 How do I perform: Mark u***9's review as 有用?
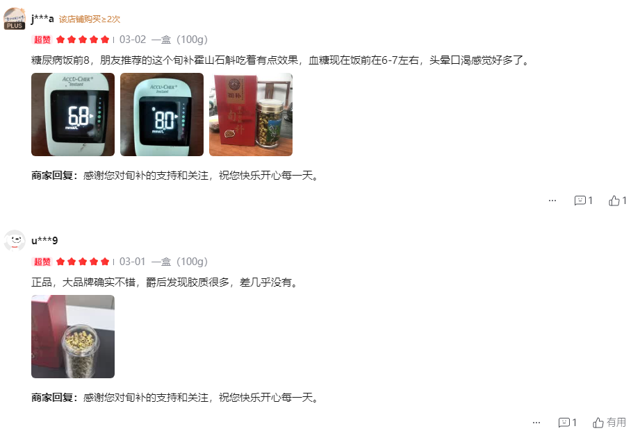pyautogui.click(x=609, y=423)
